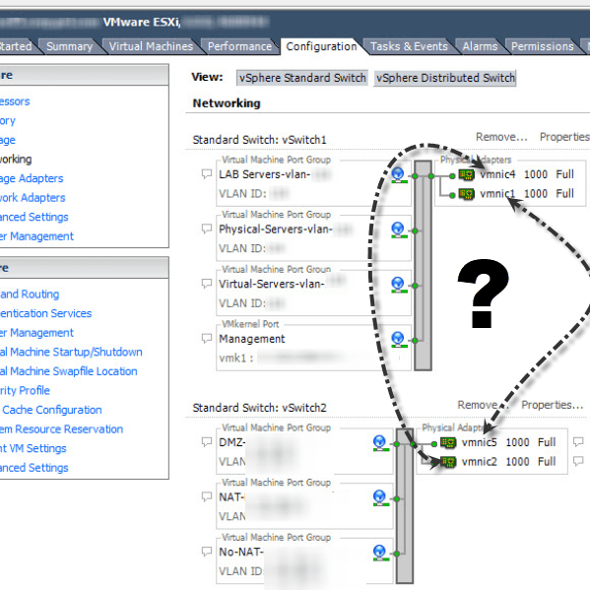Click the Processors link
590x590 pixels.
click(15, 101)
